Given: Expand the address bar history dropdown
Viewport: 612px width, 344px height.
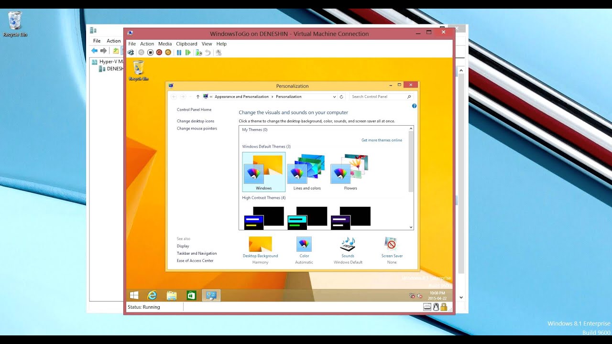Looking at the screenshot, I should click(x=334, y=97).
